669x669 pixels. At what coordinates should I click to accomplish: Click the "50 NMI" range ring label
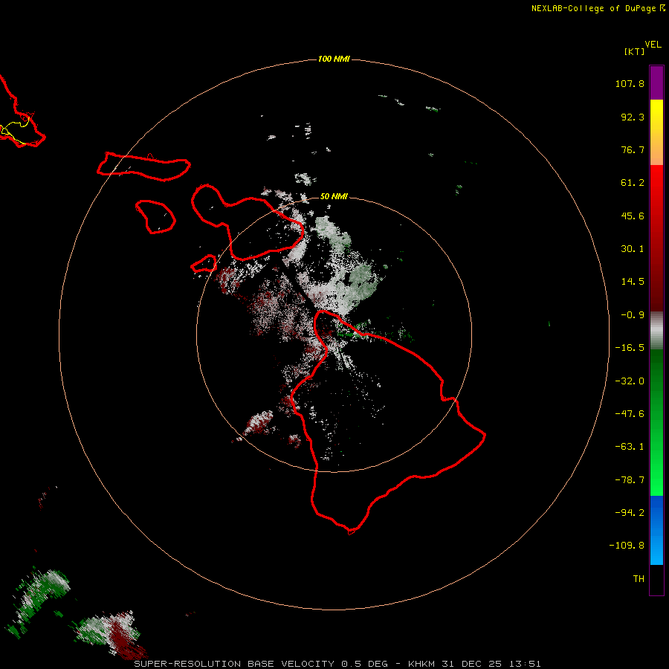(334, 196)
